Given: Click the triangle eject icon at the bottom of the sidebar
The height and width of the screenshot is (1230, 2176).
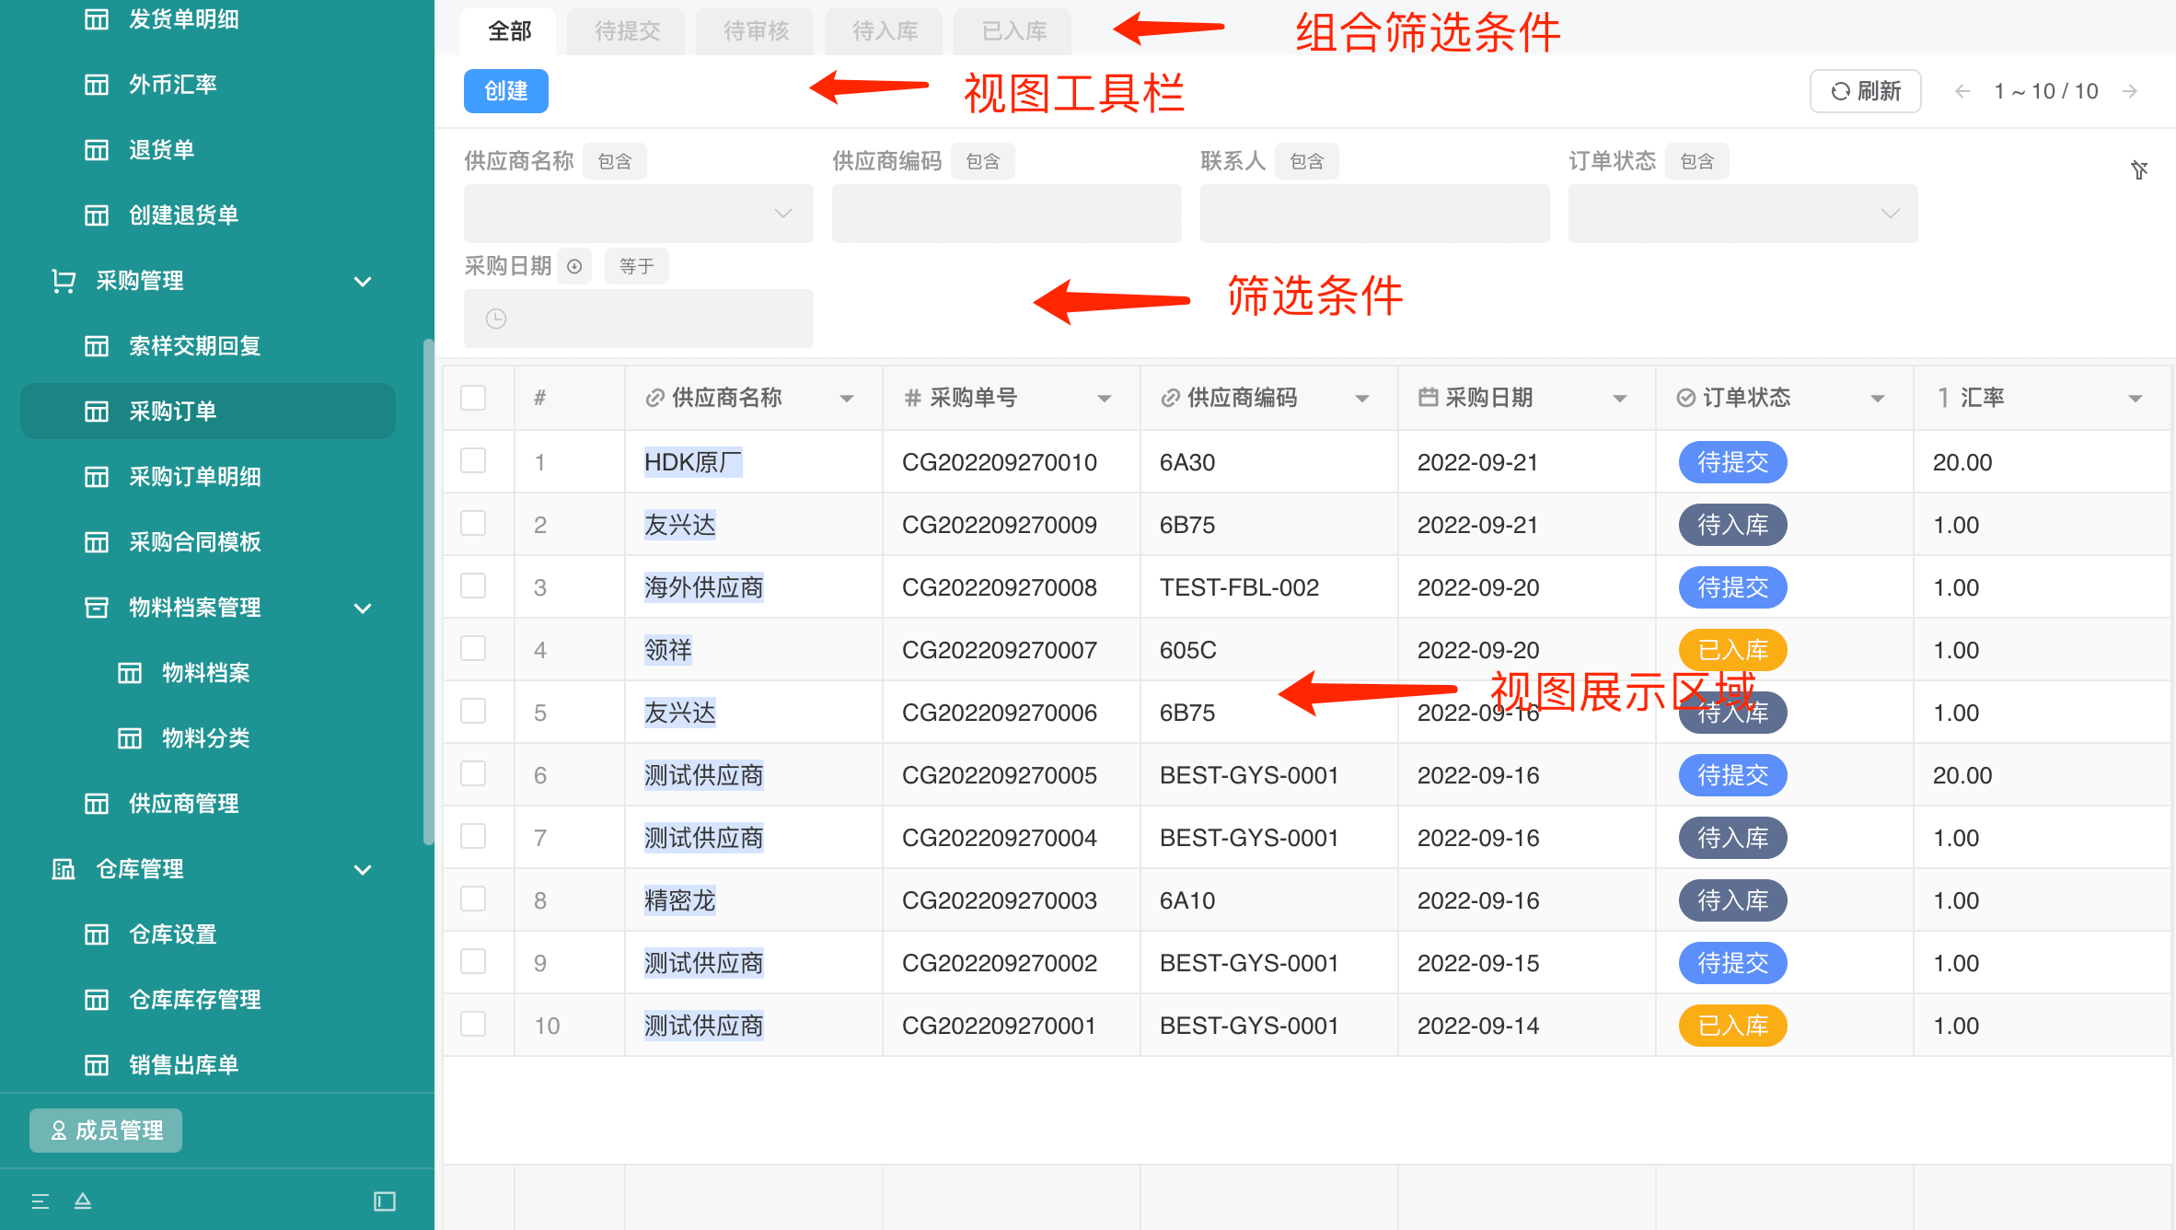Looking at the screenshot, I should [83, 1201].
